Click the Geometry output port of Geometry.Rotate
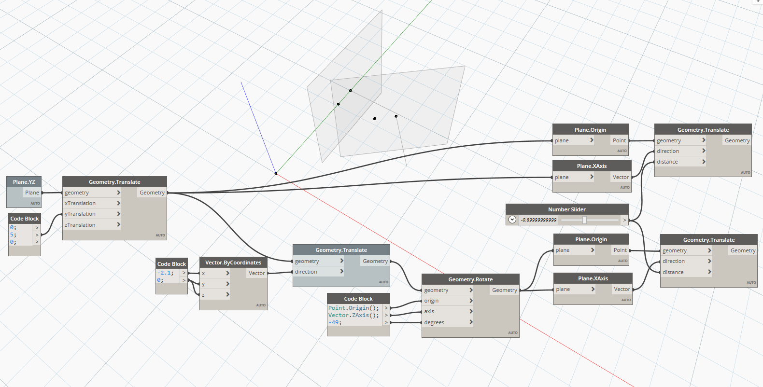Screen dimensions: 763x387 pos(505,290)
